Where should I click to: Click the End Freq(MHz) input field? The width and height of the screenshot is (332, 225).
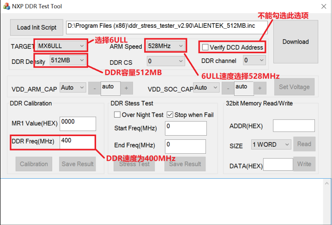185,146
